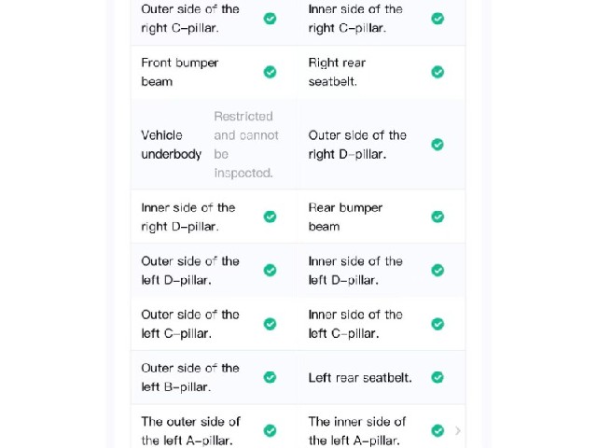Click green check for Outer side right C-pillar
Viewport: 597px width, 448px height.
(x=270, y=19)
